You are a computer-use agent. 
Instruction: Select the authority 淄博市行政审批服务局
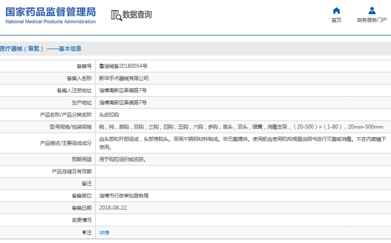(x=124, y=195)
